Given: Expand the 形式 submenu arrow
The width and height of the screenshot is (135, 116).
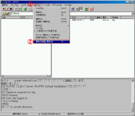Looking at the screenshot, I should [69, 26].
